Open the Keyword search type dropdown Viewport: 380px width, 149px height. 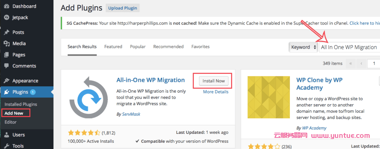tap(304, 47)
